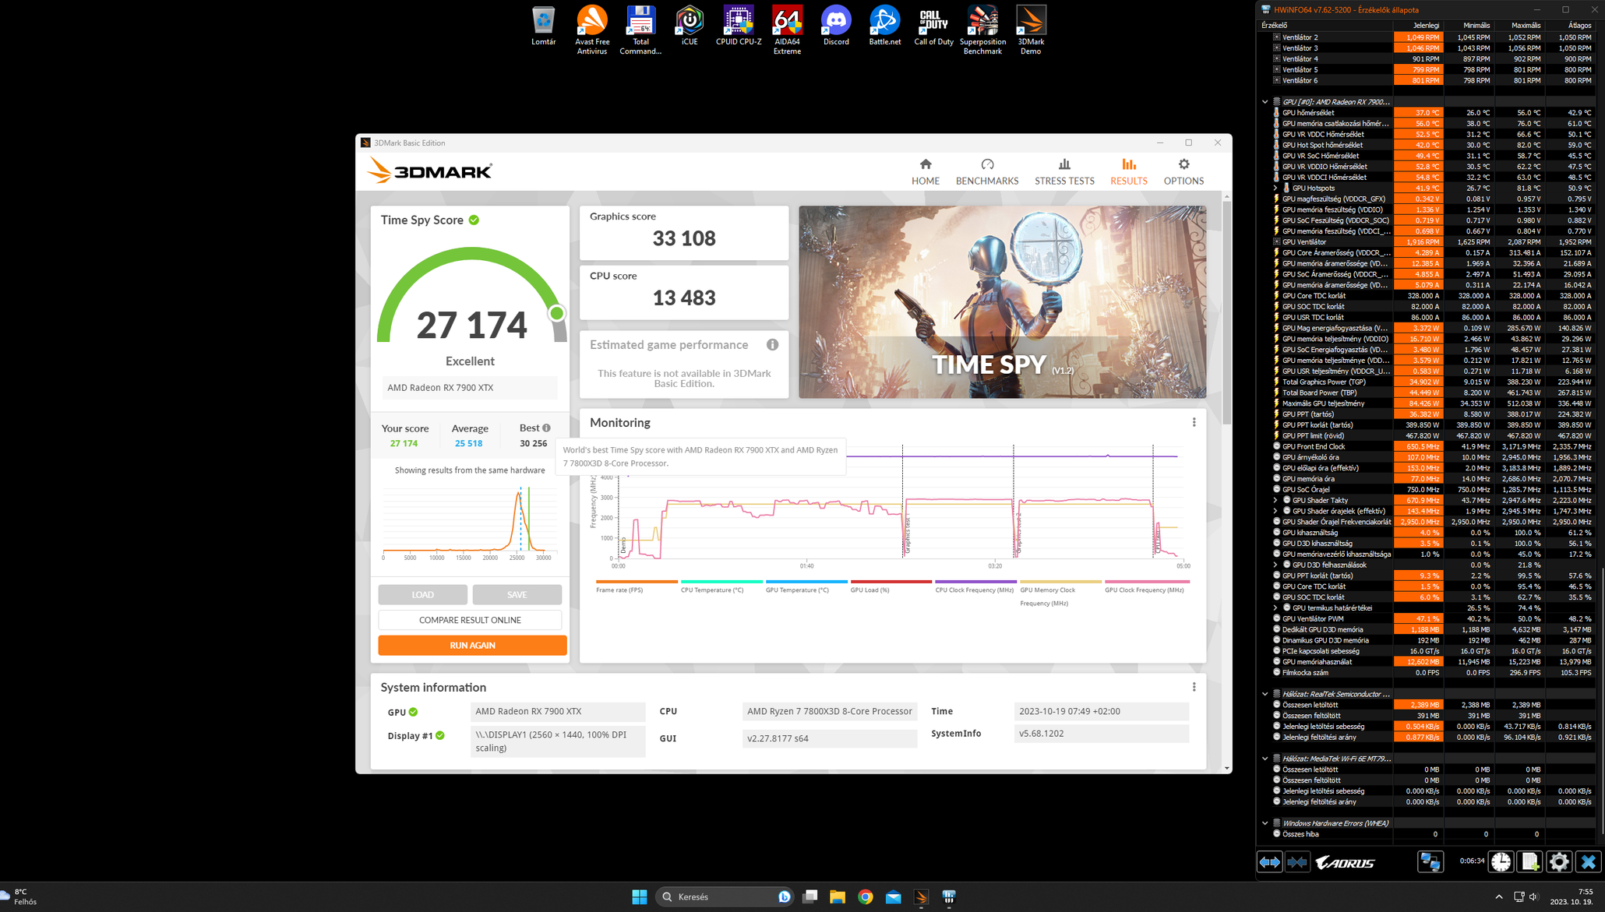The height and width of the screenshot is (912, 1605).
Task: Open HWiNFO sensor settings gear icon
Action: tap(1558, 861)
